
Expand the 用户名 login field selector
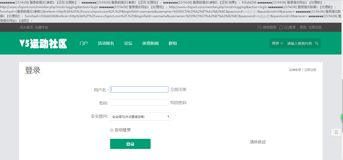(108, 90)
